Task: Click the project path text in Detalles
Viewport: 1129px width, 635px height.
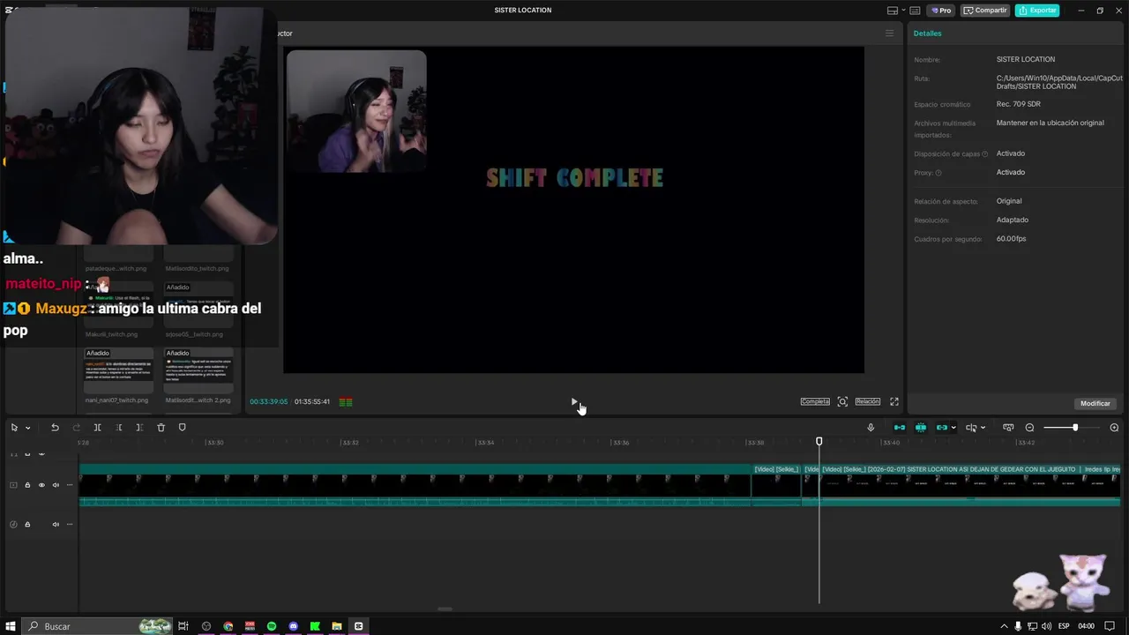Action: [1059, 82]
